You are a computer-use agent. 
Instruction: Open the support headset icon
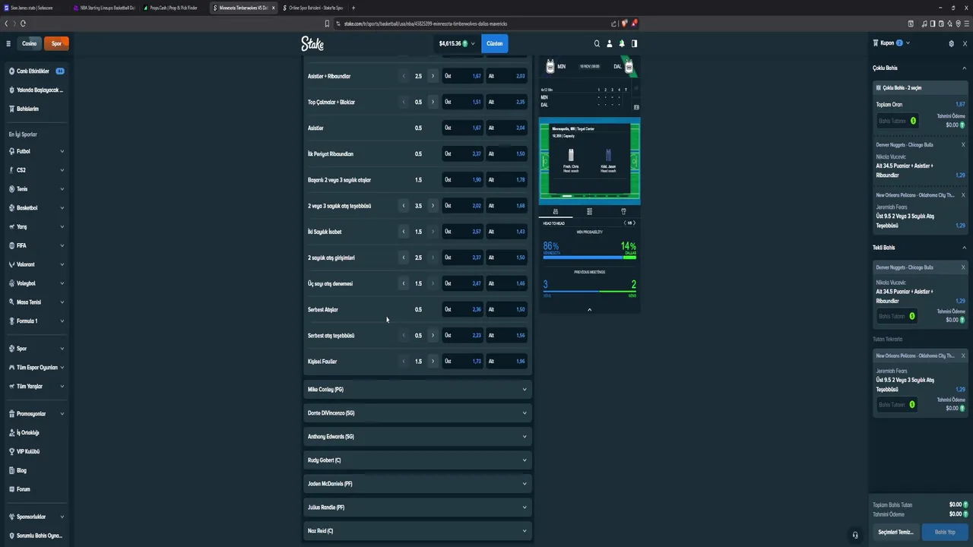tap(855, 535)
